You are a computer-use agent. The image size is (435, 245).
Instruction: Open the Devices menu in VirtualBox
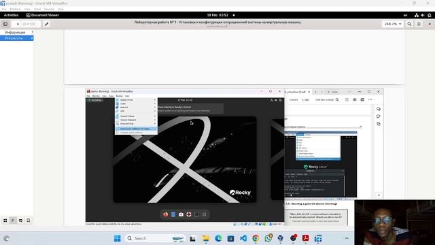[x=49, y=9]
